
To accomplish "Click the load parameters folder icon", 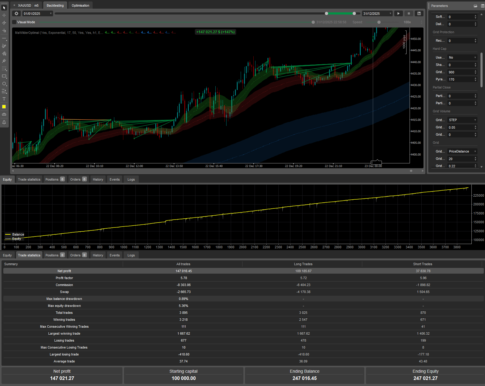I will (475, 6).
